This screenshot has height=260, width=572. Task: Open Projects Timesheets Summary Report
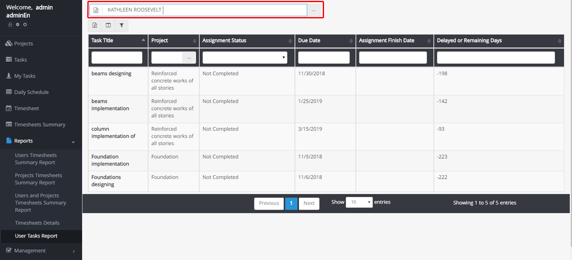coord(38,179)
